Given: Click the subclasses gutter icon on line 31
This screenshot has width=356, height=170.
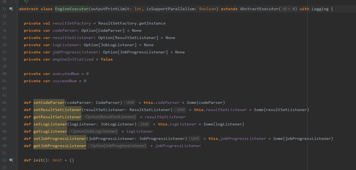Looking at the screenshot, I should (x=11, y=9).
